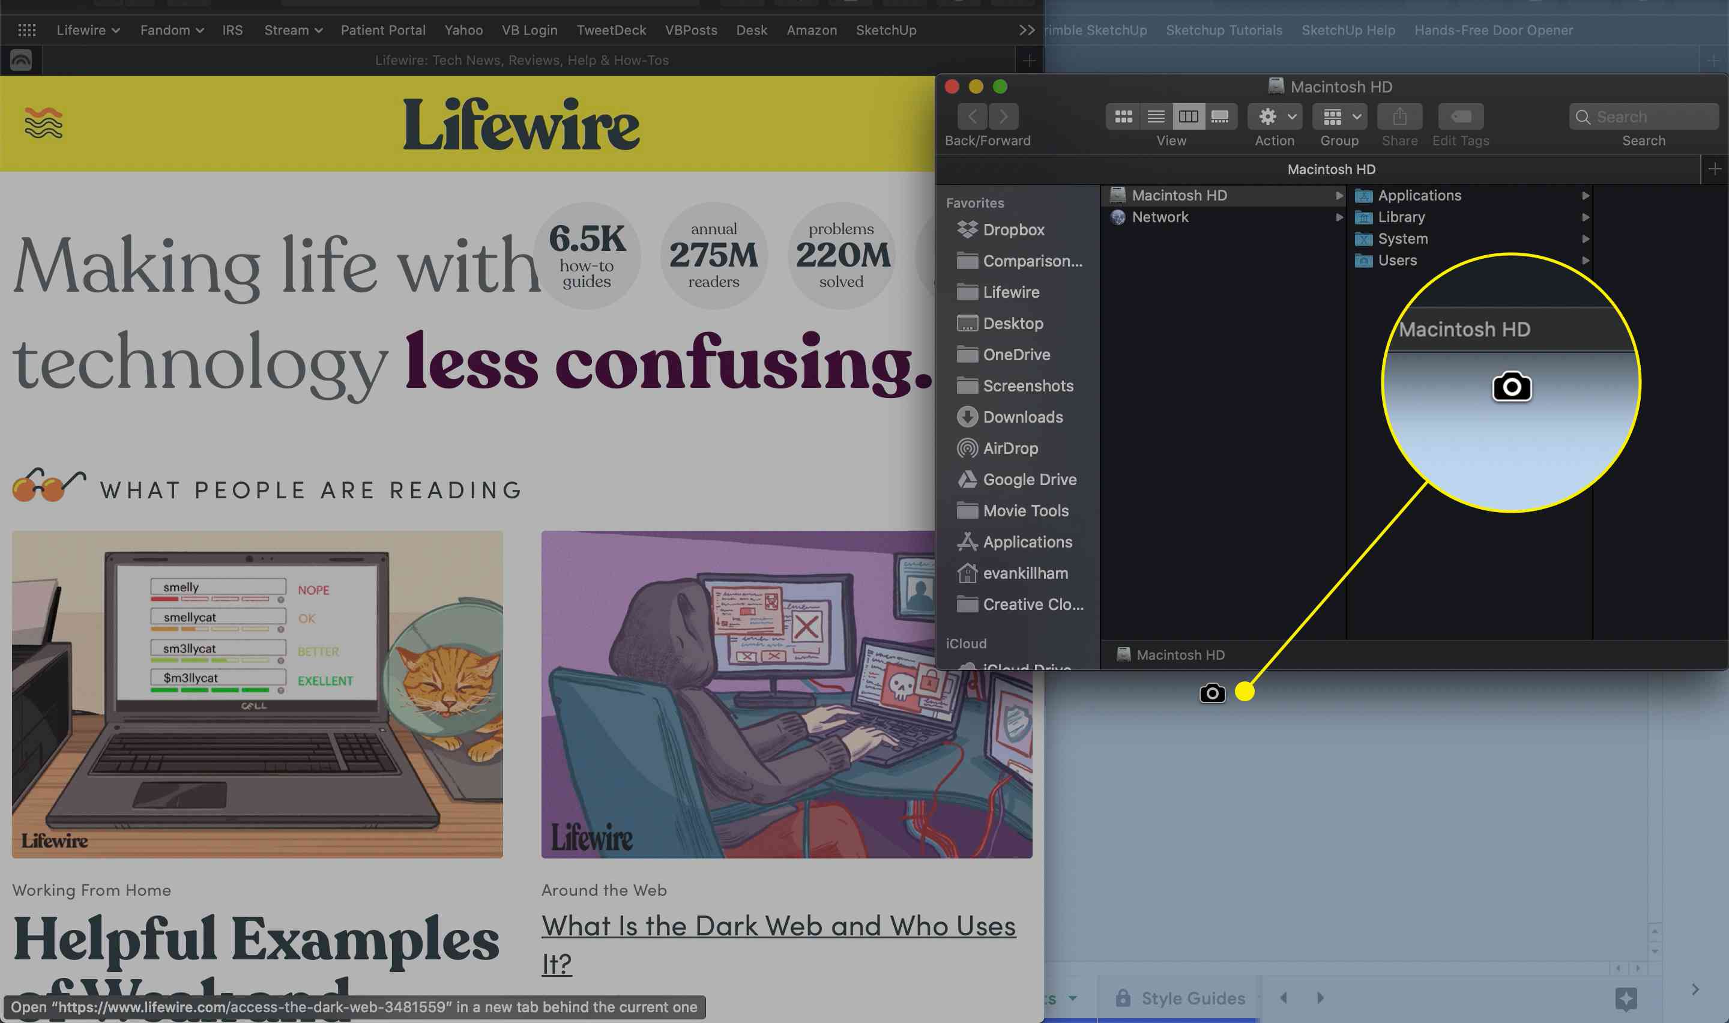
Task: Open the Finder Action gear menu
Action: [x=1274, y=116]
